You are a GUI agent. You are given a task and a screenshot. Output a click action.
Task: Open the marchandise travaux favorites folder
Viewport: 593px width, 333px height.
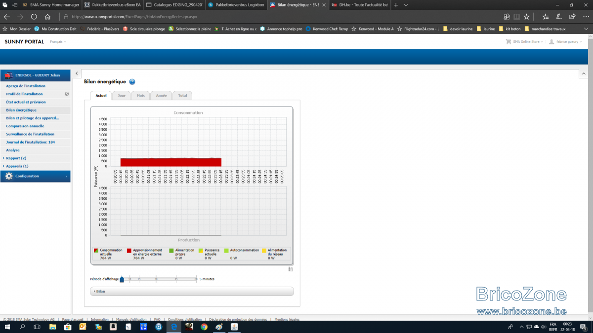click(544, 29)
